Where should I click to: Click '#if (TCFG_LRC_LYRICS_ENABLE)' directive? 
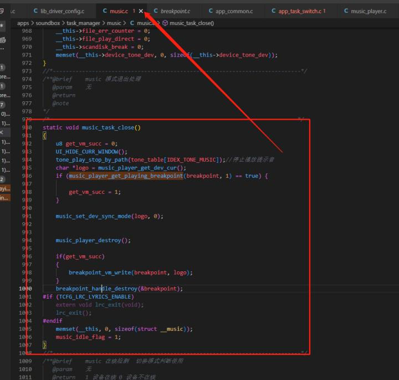click(88, 297)
